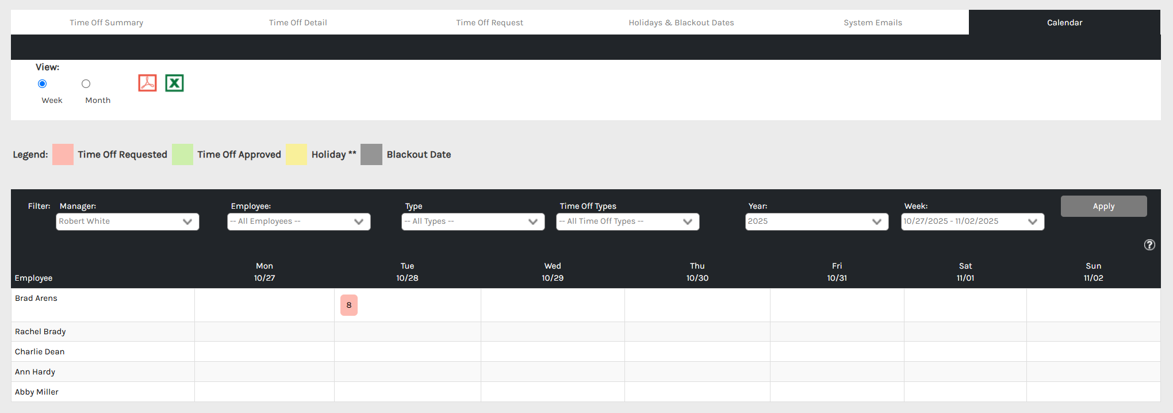Open the Year dropdown
Image resolution: width=1173 pixels, height=413 pixels.
(x=816, y=221)
